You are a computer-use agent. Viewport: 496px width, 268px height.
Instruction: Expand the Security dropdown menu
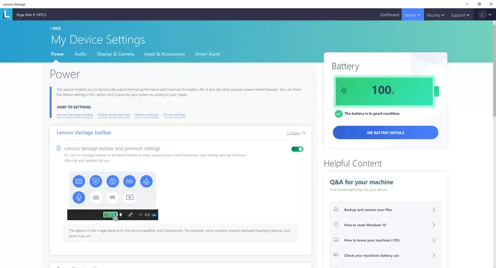pyautogui.click(x=435, y=15)
